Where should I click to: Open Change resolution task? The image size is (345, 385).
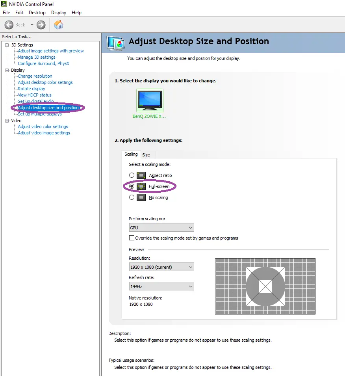point(35,76)
